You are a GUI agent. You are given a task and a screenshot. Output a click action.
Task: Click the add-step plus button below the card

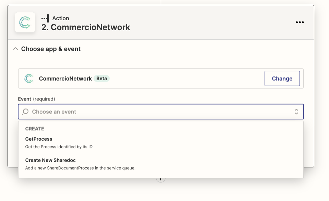click(x=160, y=180)
